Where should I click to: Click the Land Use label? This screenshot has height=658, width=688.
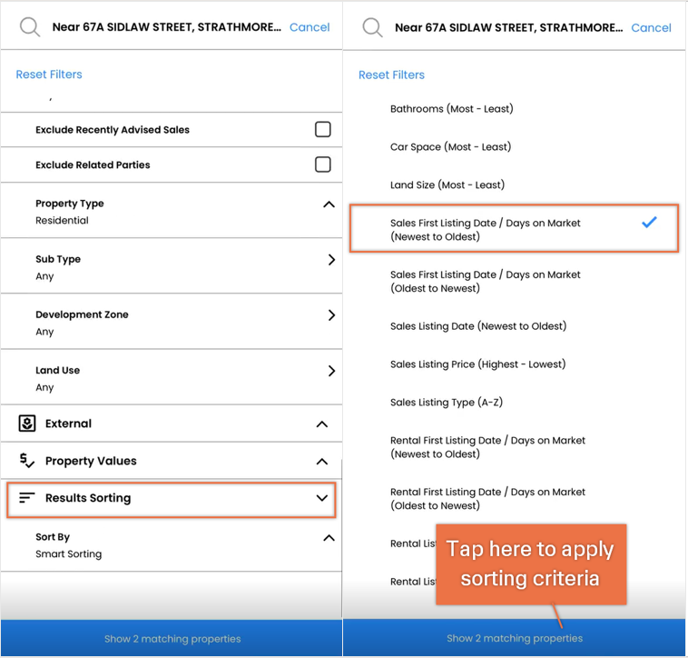[57, 370]
